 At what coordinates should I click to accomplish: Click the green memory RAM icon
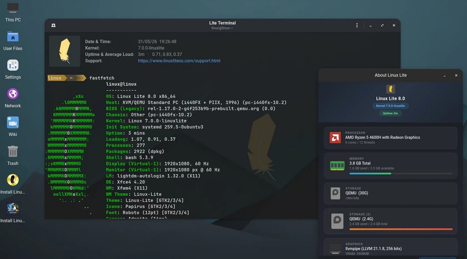pyautogui.click(x=337, y=166)
